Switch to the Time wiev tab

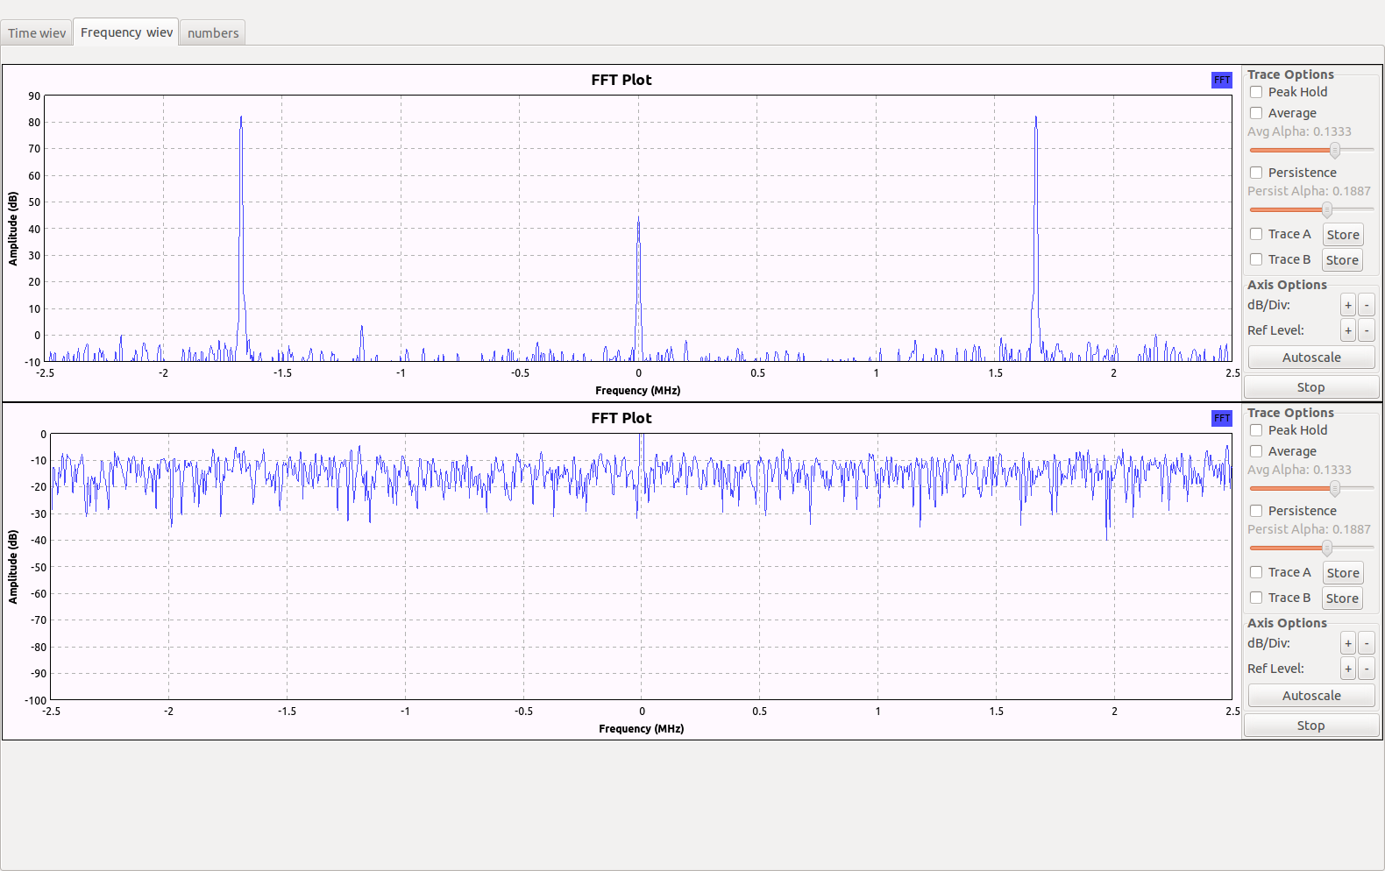(x=37, y=33)
